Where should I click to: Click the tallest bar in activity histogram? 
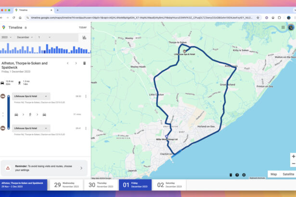point(8,48)
